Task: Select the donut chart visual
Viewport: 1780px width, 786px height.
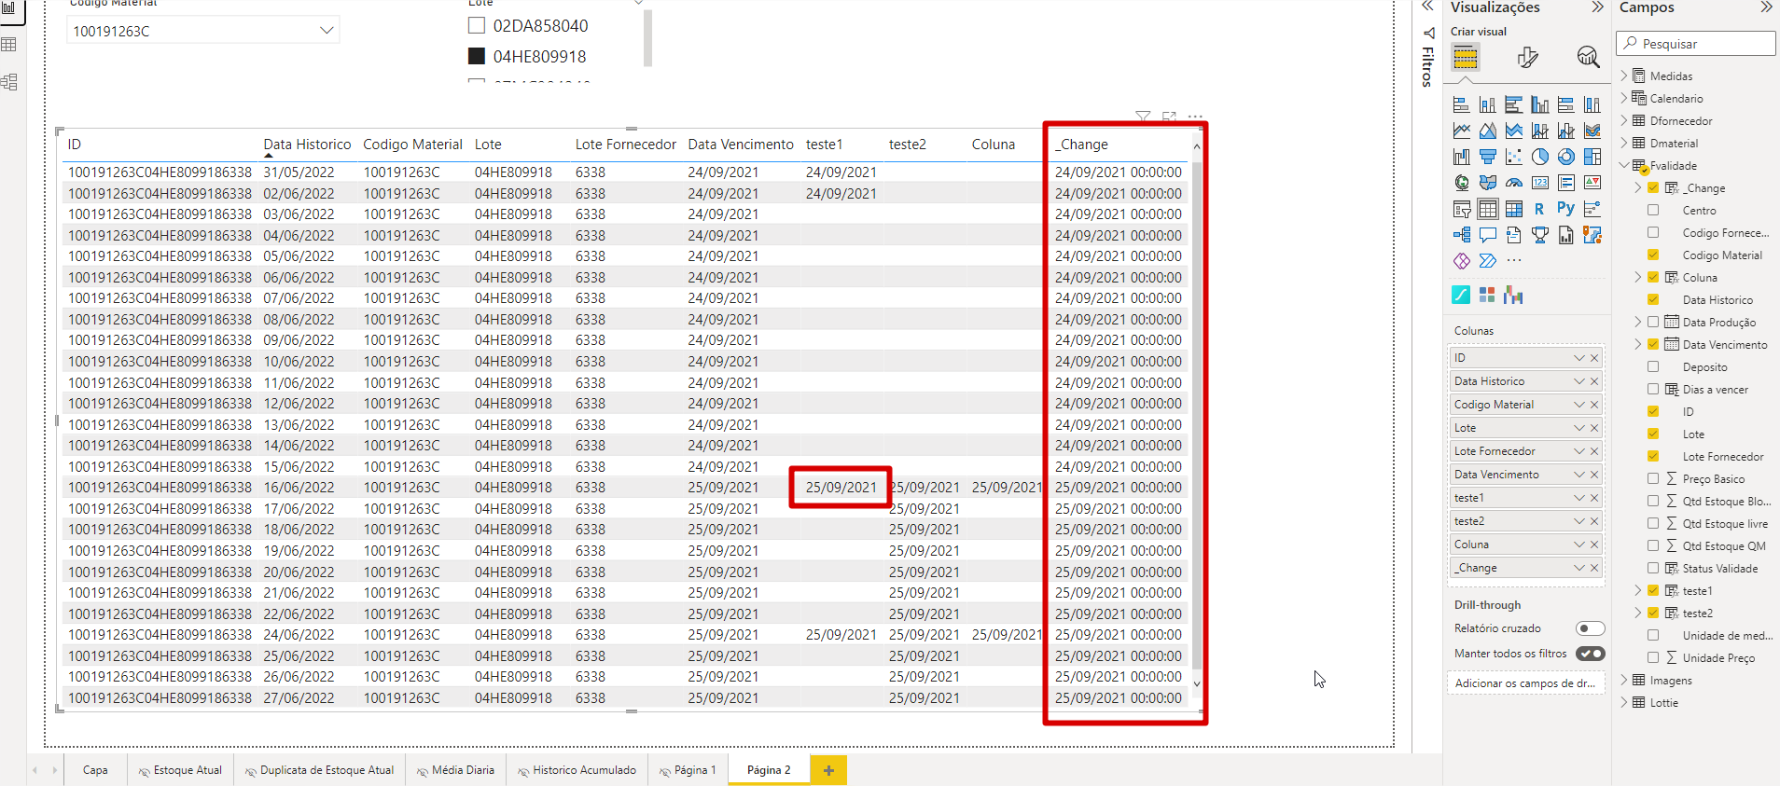Action: coord(1566,157)
